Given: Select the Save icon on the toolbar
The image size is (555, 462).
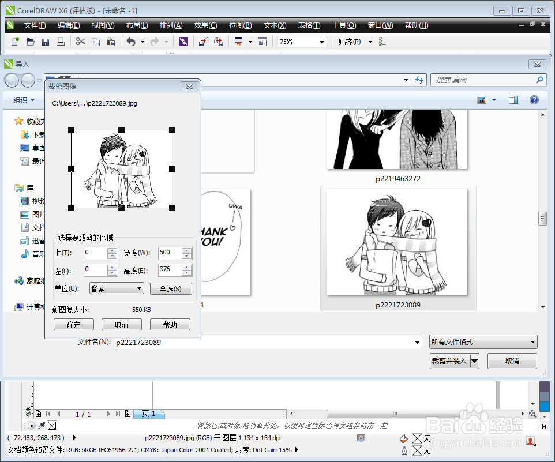Looking at the screenshot, I should (46, 42).
